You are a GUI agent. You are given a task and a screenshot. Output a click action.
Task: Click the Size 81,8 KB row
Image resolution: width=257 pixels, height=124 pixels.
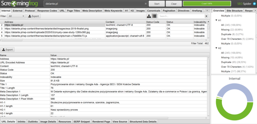[x=103, y=81]
